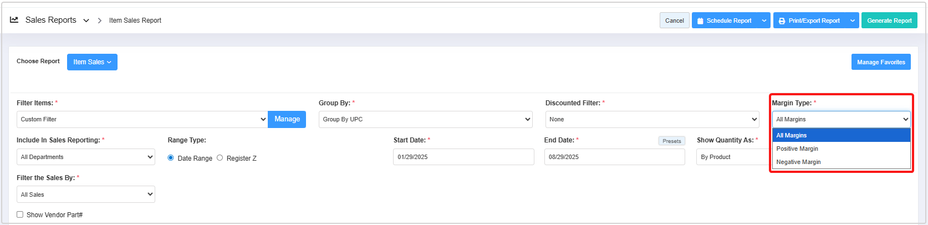
Task: Click the printer icon on Print/Export Report
Action: (x=782, y=21)
